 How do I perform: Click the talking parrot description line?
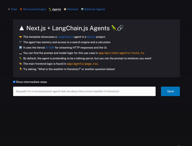click(87, 58)
